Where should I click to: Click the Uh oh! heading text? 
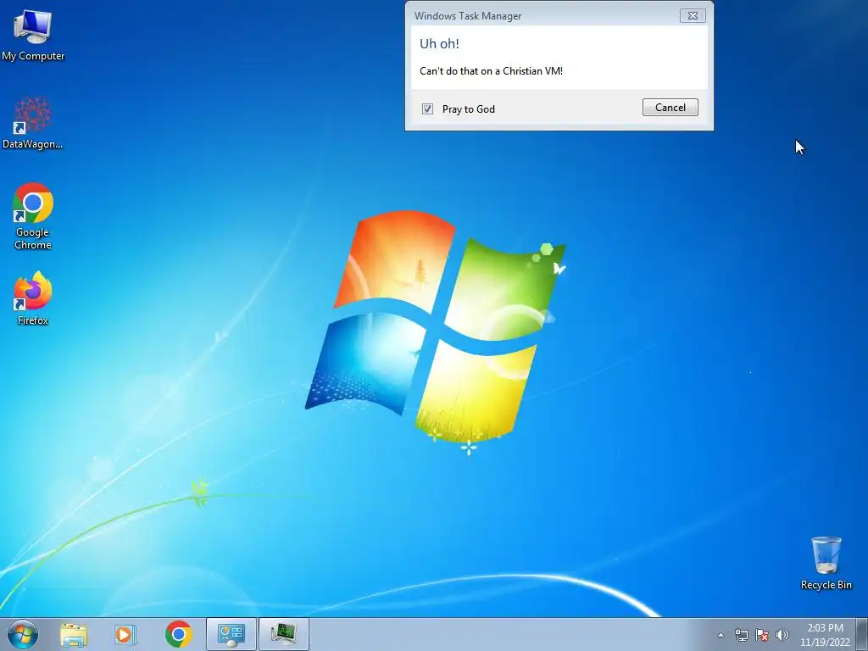440,44
